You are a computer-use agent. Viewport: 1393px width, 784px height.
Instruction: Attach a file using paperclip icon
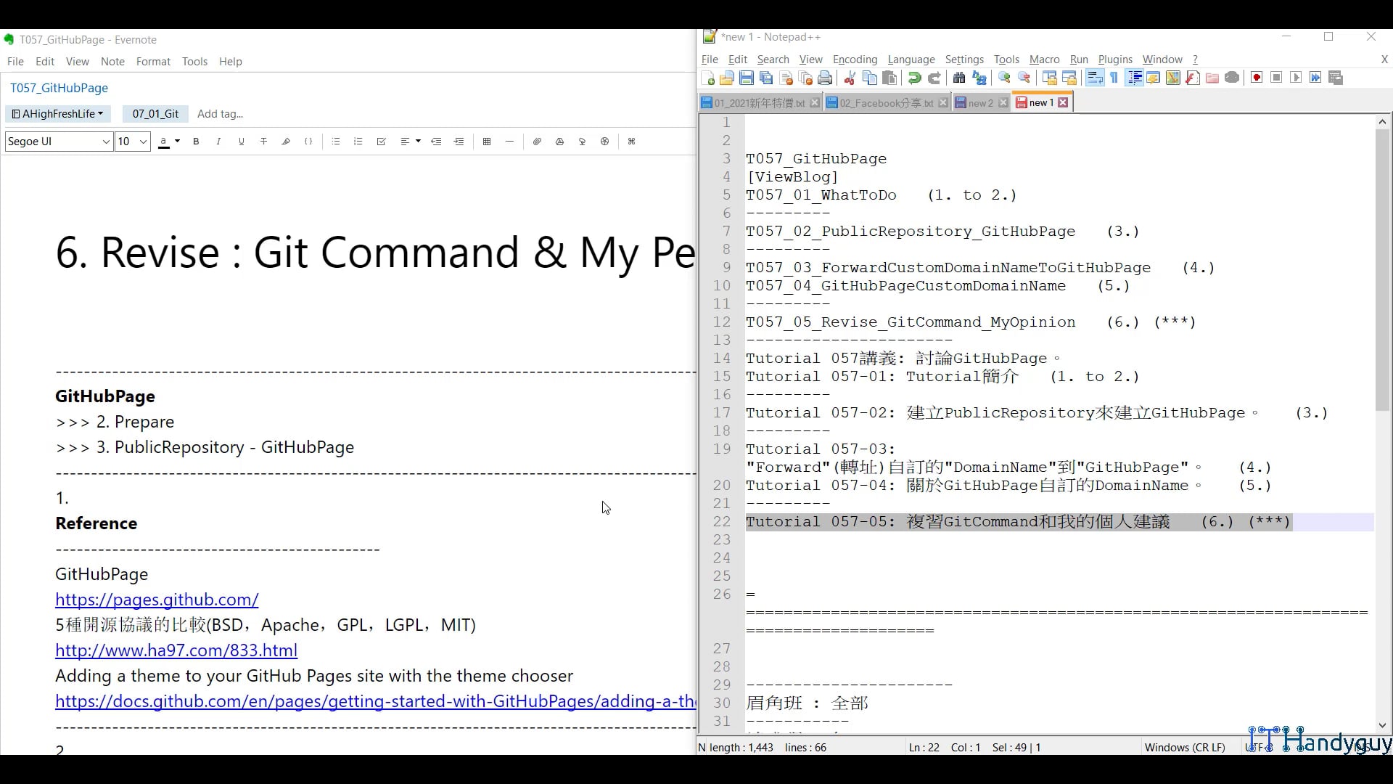pos(538,142)
